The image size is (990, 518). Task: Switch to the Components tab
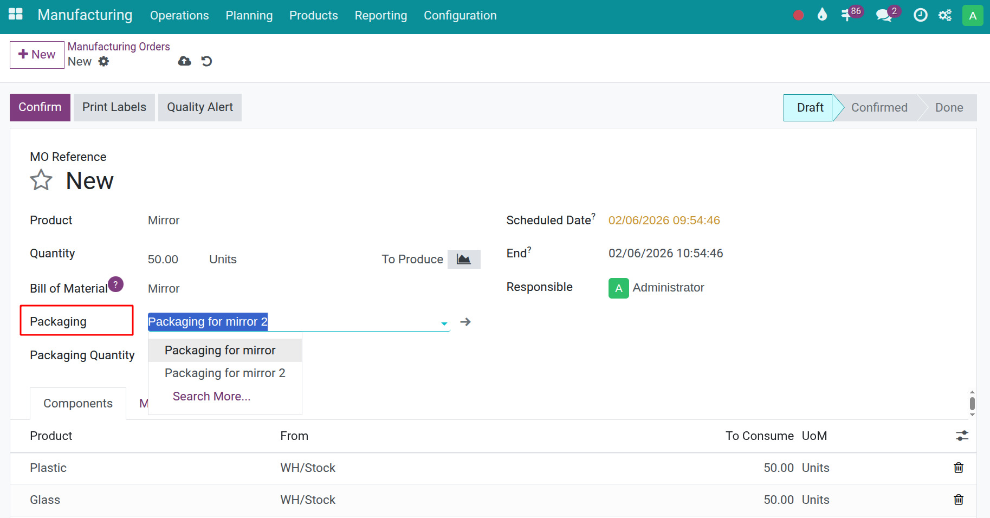[78, 404]
